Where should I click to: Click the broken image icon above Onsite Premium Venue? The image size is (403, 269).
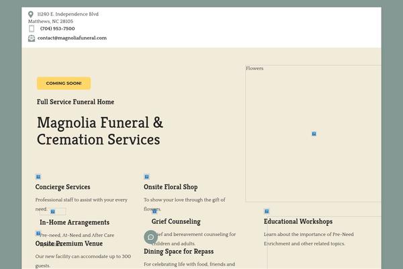tap(38, 233)
